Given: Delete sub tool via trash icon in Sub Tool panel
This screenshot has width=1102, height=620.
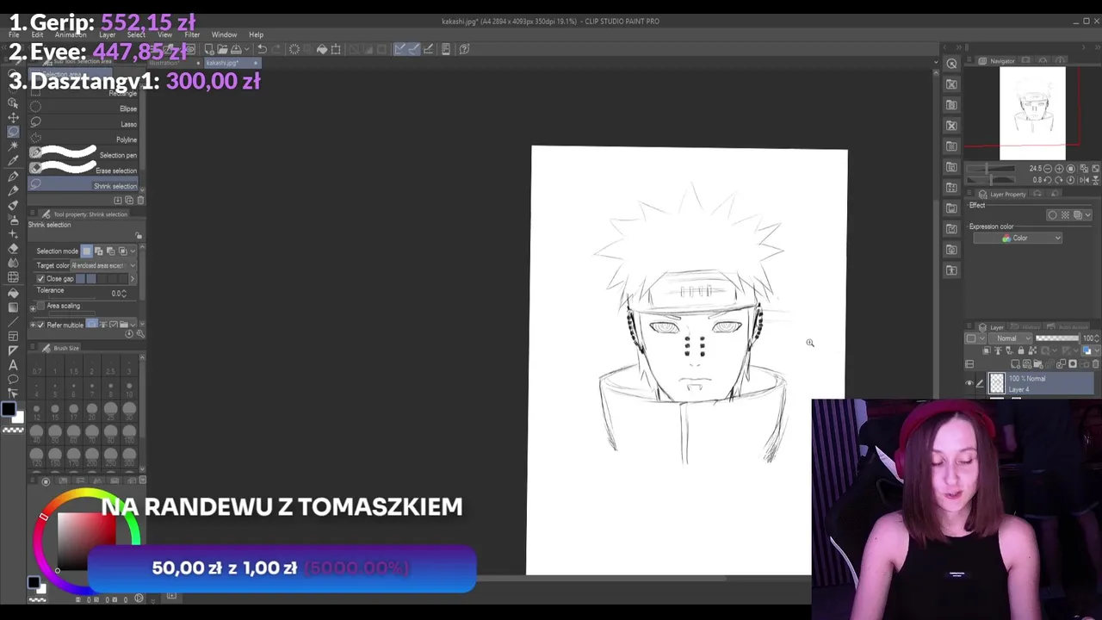Looking at the screenshot, I should [140, 201].
